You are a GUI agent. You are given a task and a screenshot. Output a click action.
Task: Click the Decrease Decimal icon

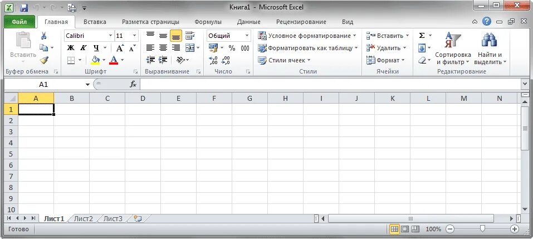[226, 61]
